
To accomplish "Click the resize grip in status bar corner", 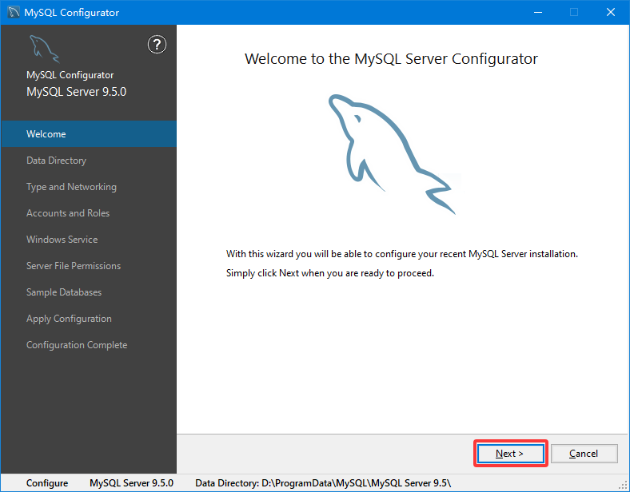I will point(623,485).
